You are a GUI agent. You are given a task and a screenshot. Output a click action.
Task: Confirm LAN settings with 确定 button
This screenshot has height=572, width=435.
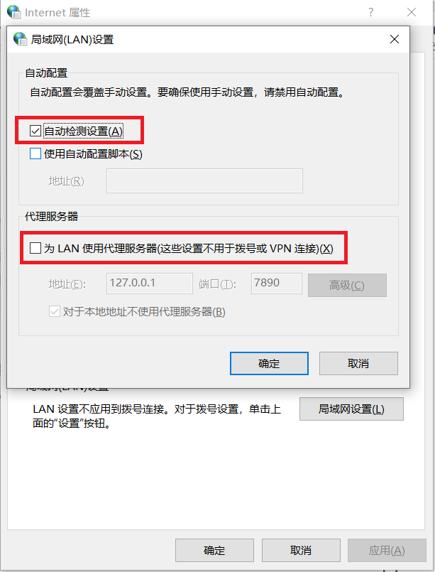click(269, 363)
